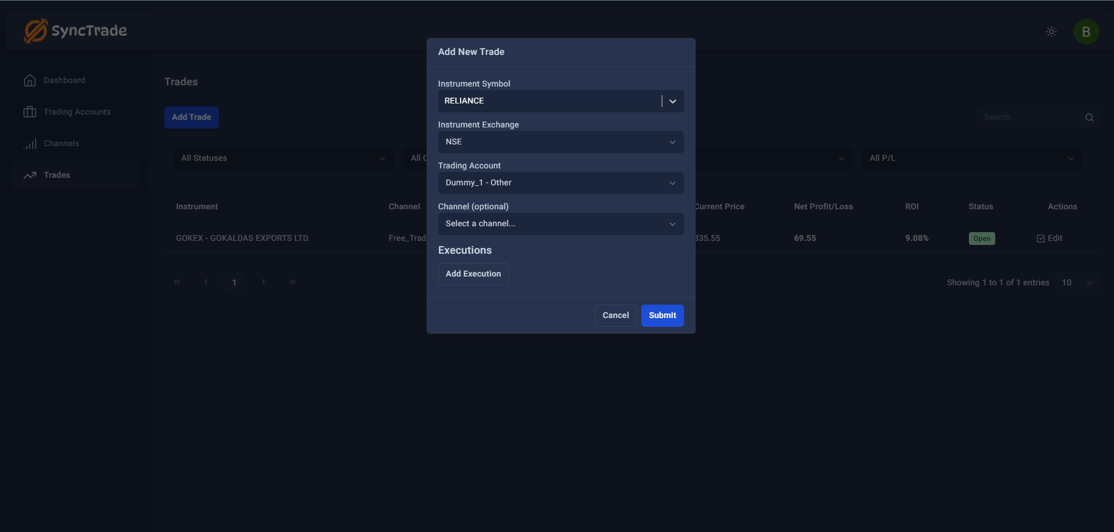
Task: Click the SyncTrade logo icon
Action: (36, 31)
